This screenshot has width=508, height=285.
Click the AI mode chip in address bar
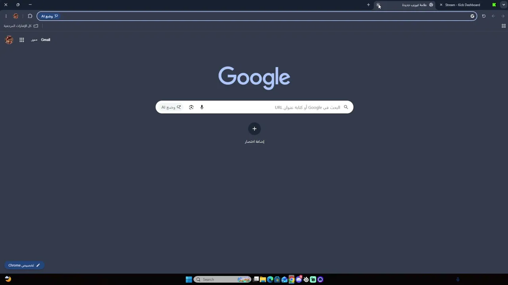[50, 16]
